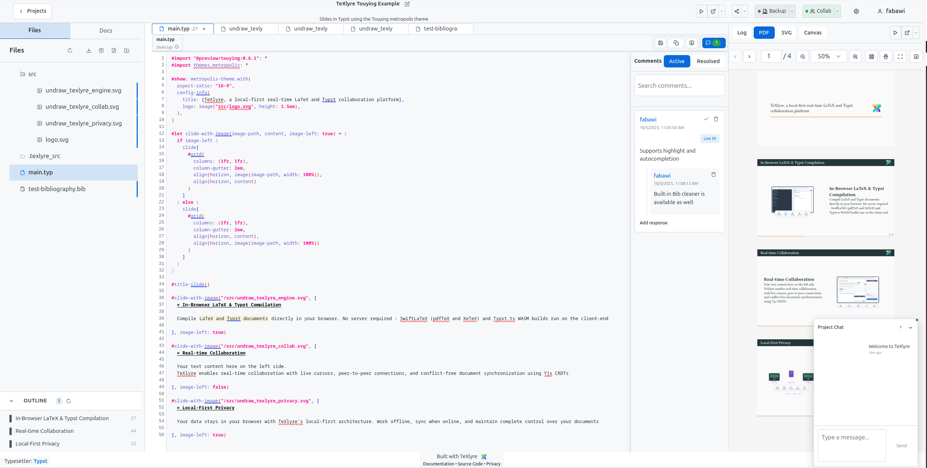Viewport: 927px width, 468px height.
Task: Collapse the OUTLINE section chevron
Action: 11,401
